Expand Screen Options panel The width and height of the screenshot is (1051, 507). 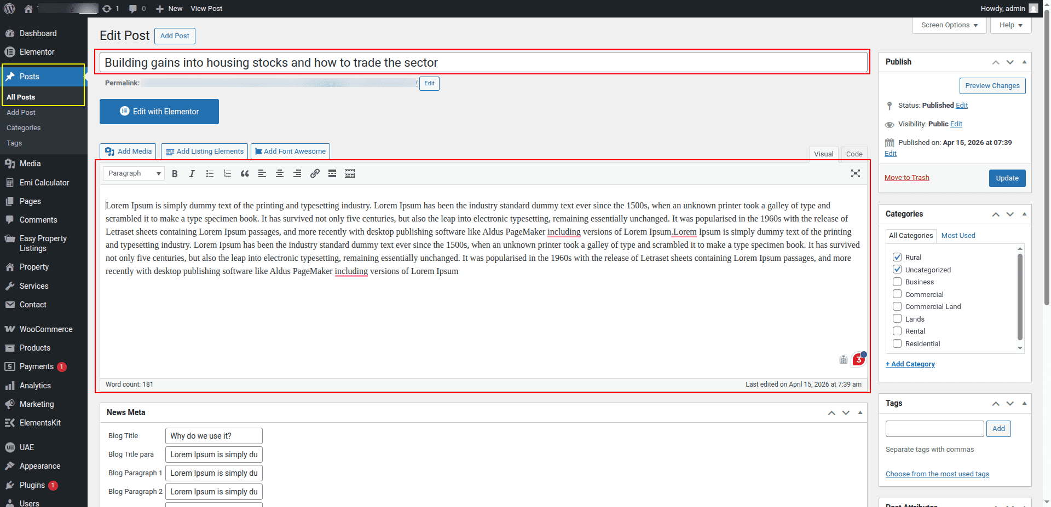949,25
